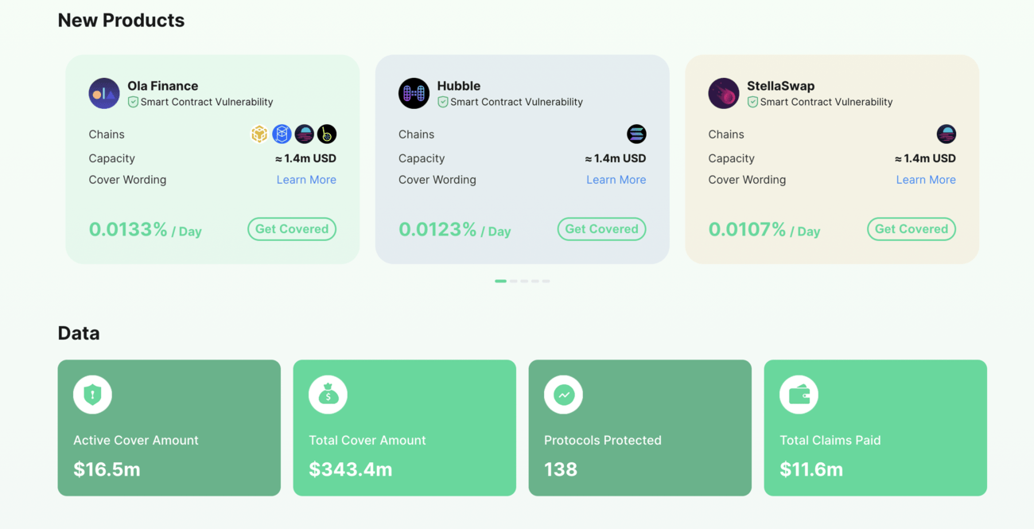Select the second carousel page indicator
This screenshot has height=529, width=1034.
[x=514, y=281]
